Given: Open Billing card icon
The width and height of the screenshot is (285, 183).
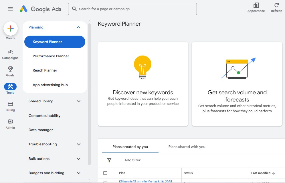Looking at the screenshot, I should click(x=10, y=104).
